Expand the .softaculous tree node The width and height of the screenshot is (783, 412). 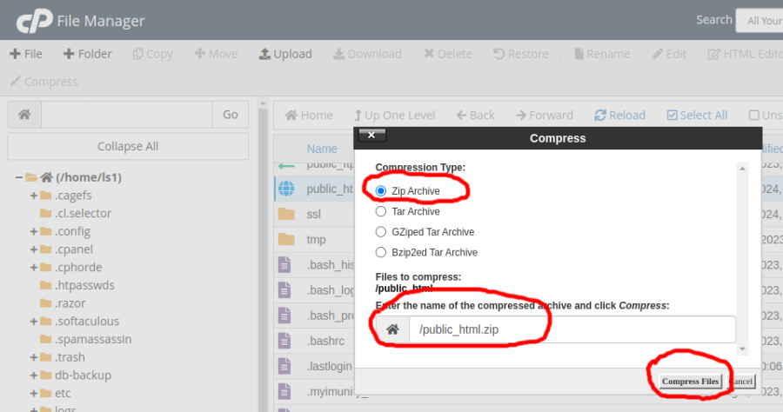33,322
